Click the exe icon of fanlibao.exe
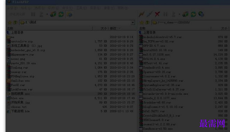Screen dimensions: 230x132 pyautogui.click(x=9, y=81)
